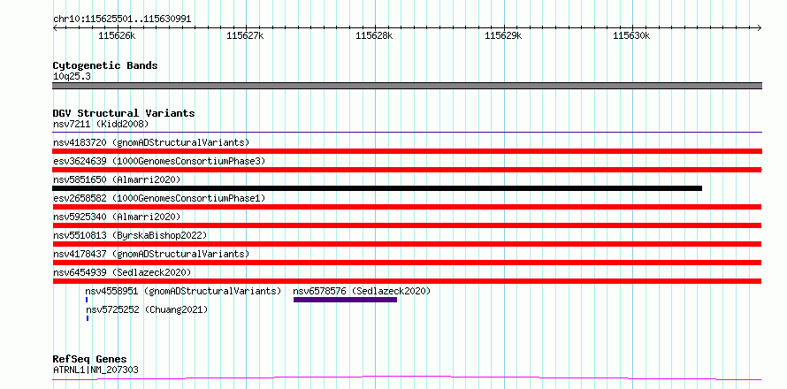Viewport: 787px width, 389px height.
Task: Select the nsv4183720 gnomAD red variant bar
Action: (407, 151)
